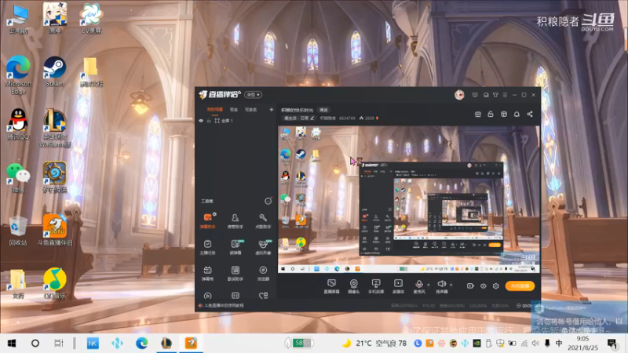Click the orange live broadcast button
This screenshot has height=353, width=628.
coord(520,286)
